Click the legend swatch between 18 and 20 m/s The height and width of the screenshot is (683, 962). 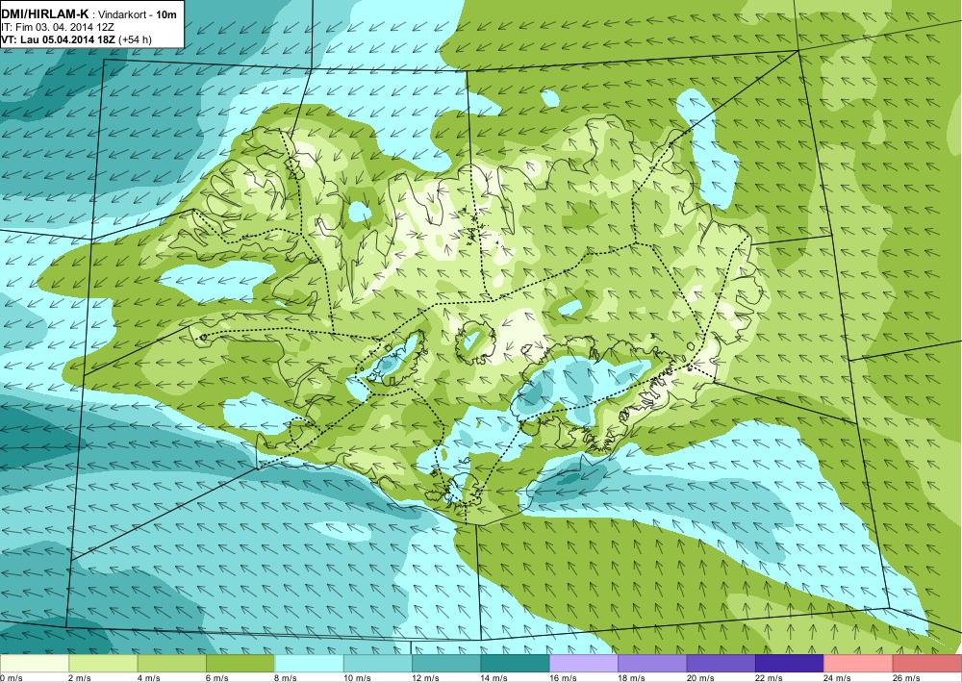(653, 664)
